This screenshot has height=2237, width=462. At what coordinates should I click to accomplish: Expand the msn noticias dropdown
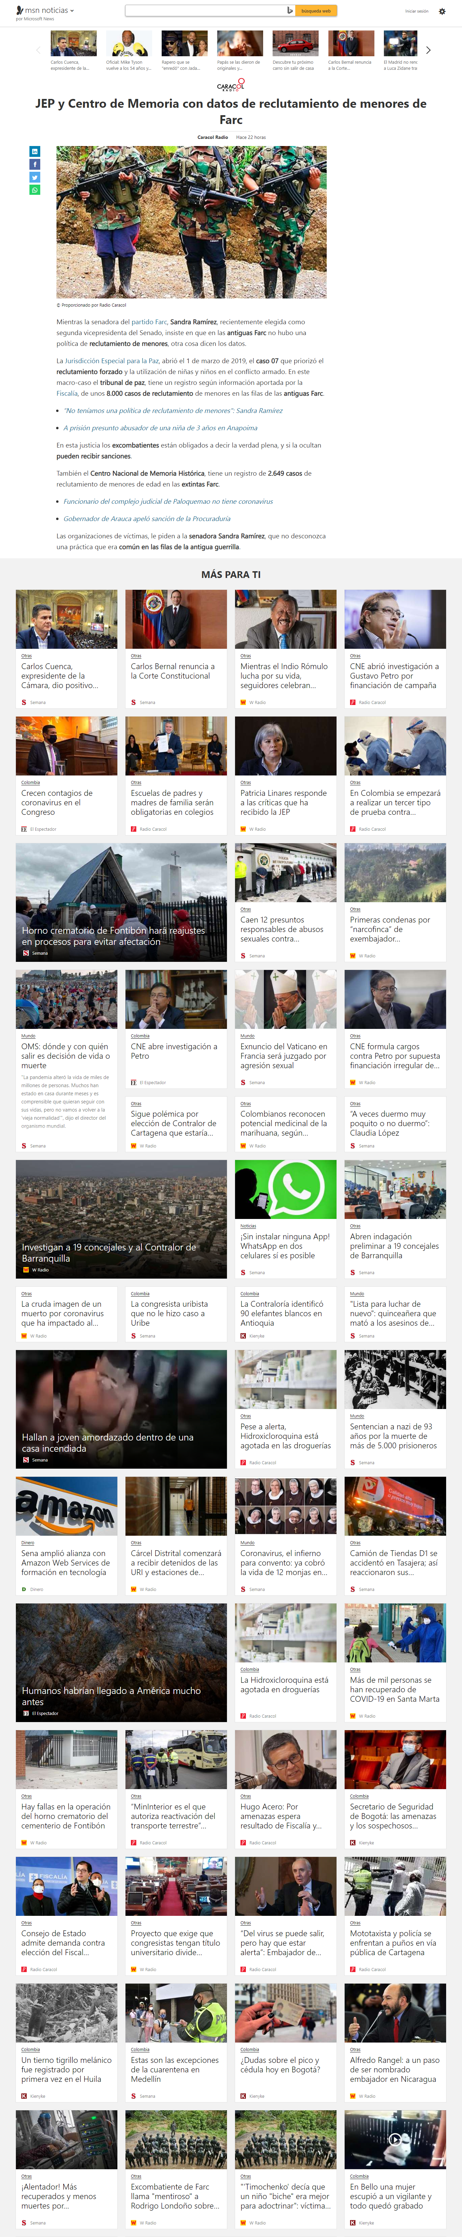(72, 11)
